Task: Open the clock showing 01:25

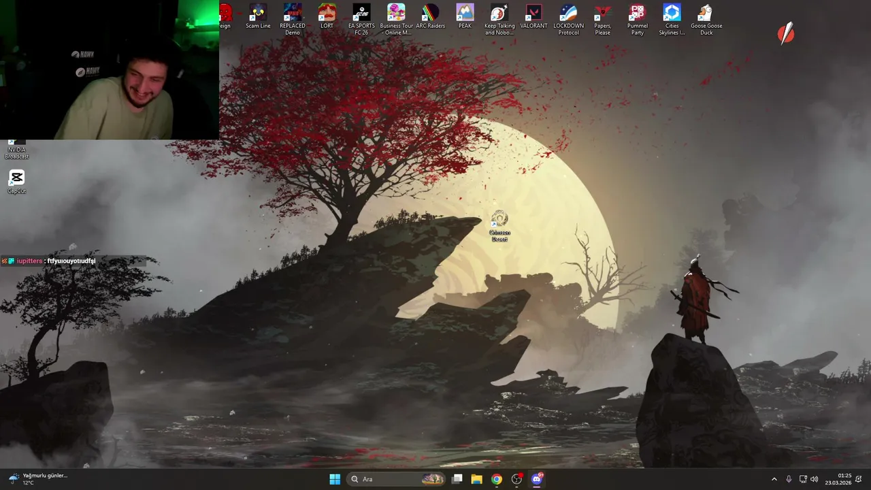Action: [838, 479]
